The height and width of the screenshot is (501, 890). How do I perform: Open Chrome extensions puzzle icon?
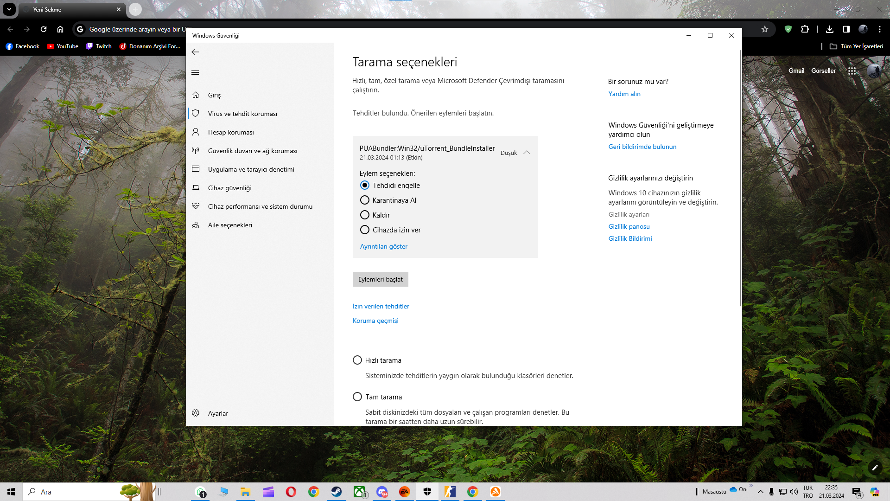tap(805, 29)
